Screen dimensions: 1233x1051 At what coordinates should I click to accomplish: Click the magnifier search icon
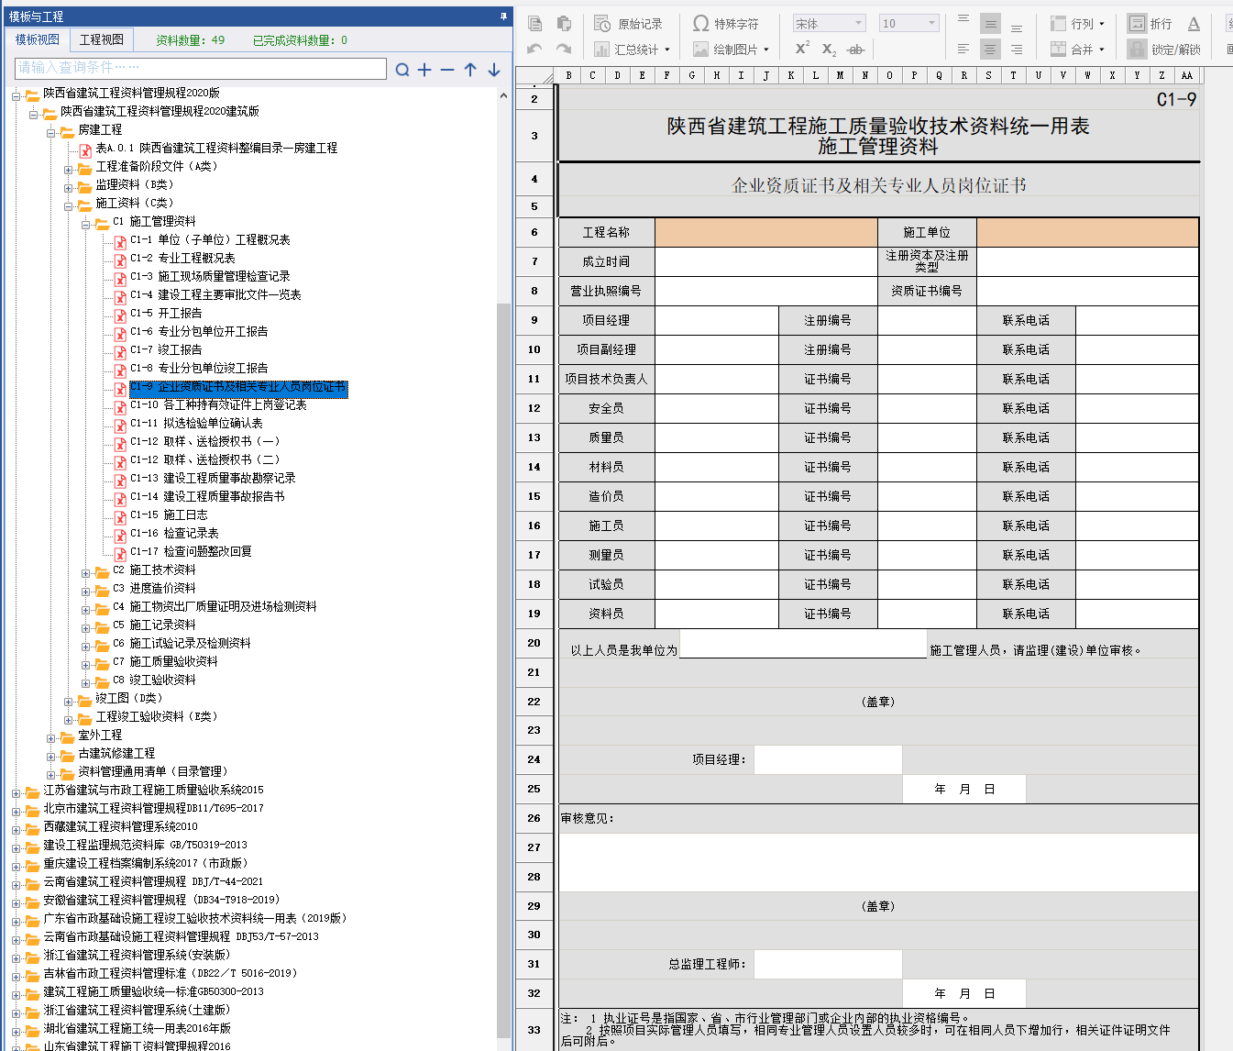click(402, 70)
